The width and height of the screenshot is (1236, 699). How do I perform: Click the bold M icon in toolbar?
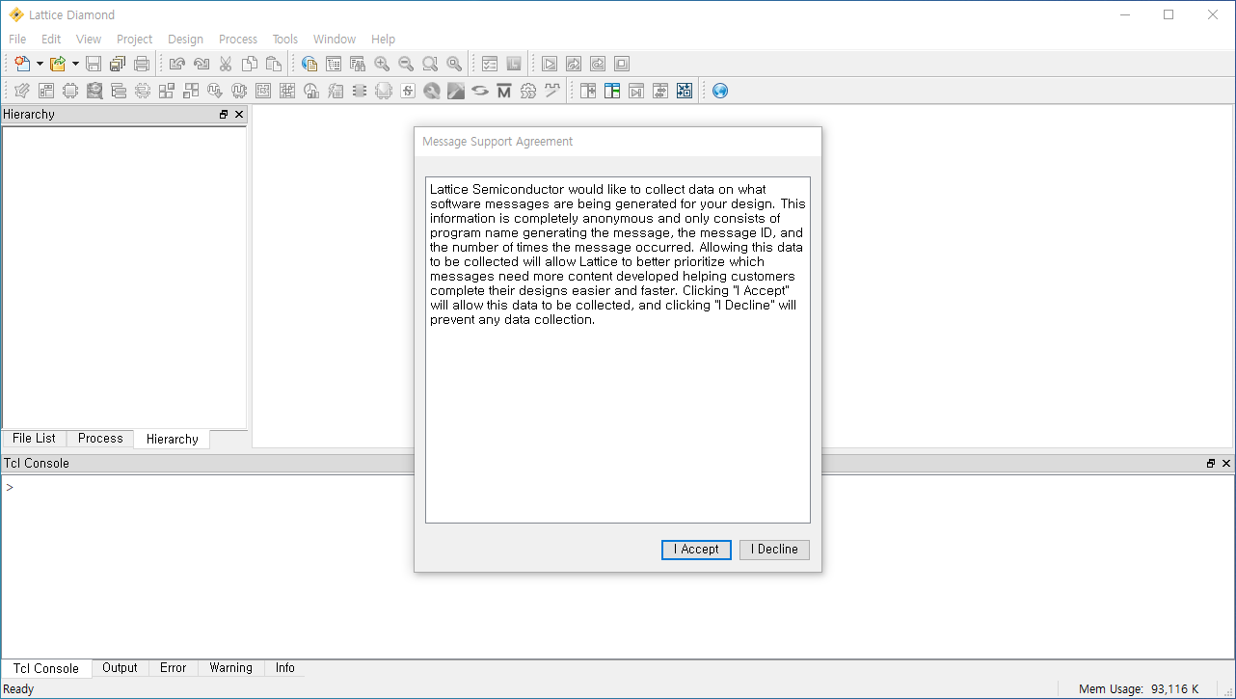(504, 91)
